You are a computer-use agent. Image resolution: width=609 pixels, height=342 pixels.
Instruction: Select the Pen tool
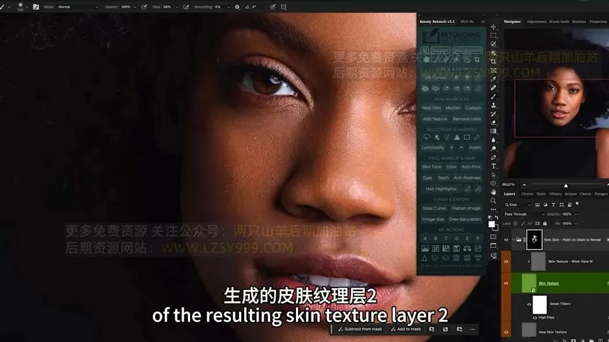[x=494, y=157]
